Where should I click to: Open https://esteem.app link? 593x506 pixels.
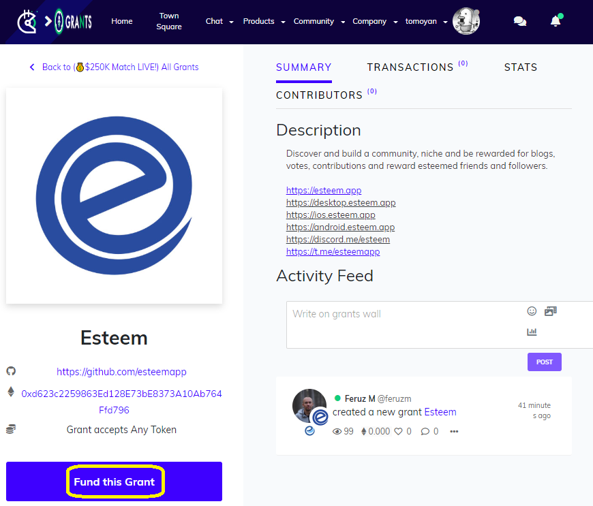coord(324,190)
